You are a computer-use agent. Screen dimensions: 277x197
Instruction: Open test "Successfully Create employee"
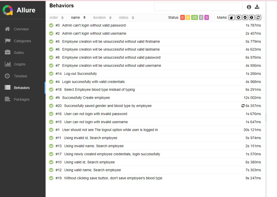coord(86,98)
